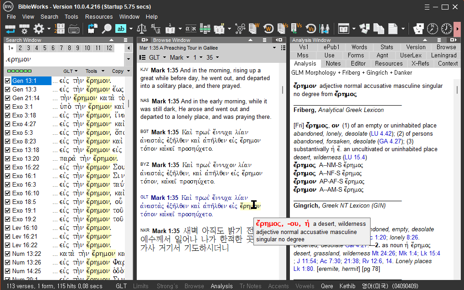Click the flashcards icon
This screenshot has height=290, width=464.
(418, 29)
